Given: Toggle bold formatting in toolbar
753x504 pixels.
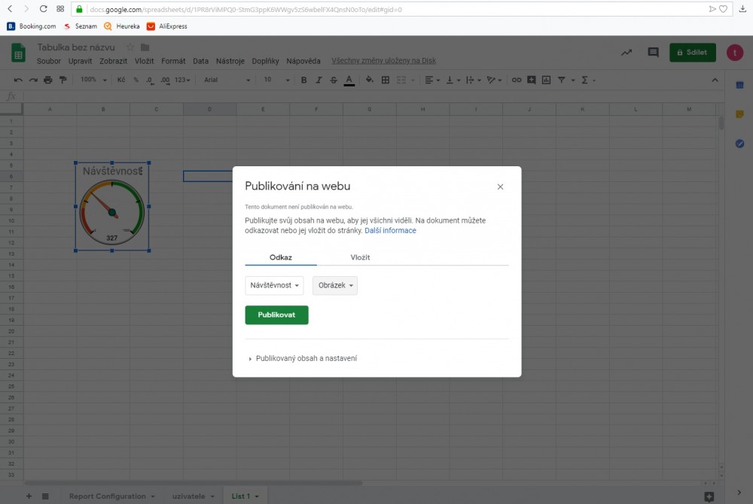Looking at the screenshot, I should 304,80.
